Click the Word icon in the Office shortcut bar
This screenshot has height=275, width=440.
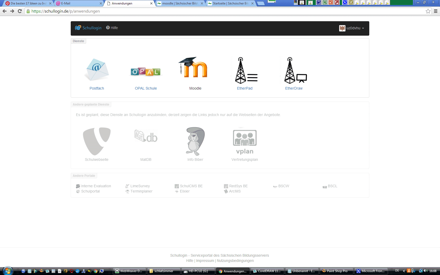pos(318,2)
